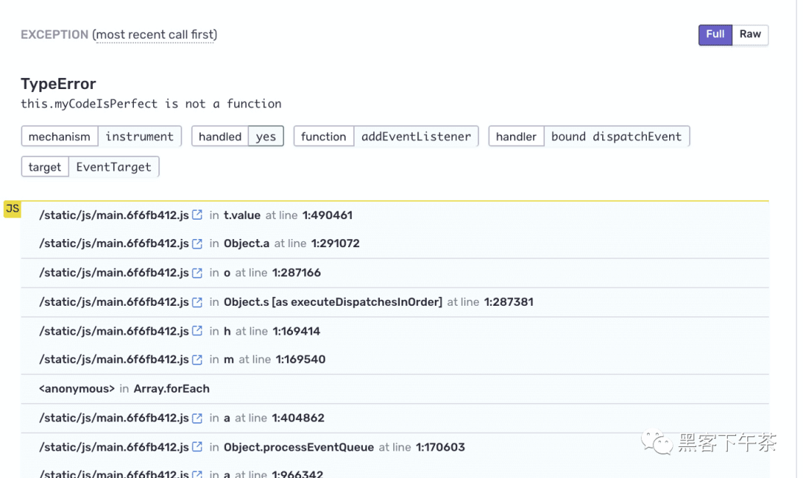Click the 'addEventListener' tag value
The height and width of the screenshot is (478, 803).
pyautogui.click(x=416, y=137)
